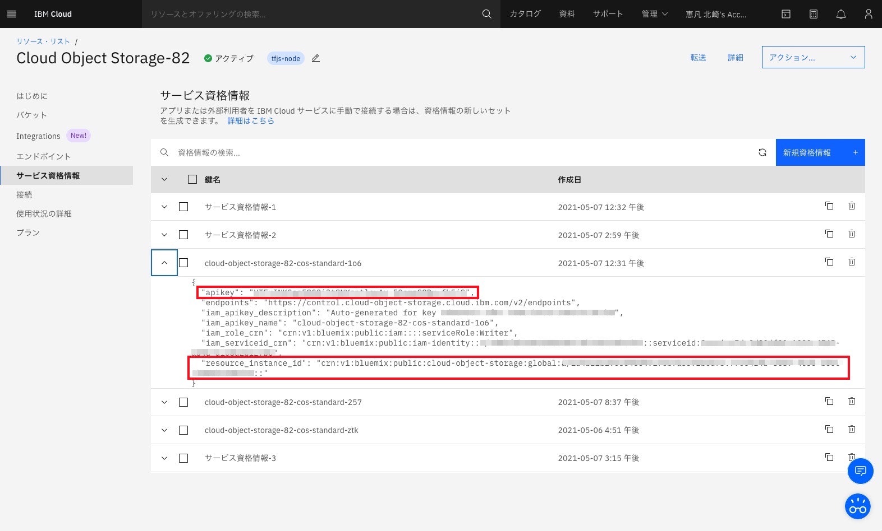882x531 pixels.
Task: Expand the サービス資格情報-2 row
Action: click(x=164, y=235)
